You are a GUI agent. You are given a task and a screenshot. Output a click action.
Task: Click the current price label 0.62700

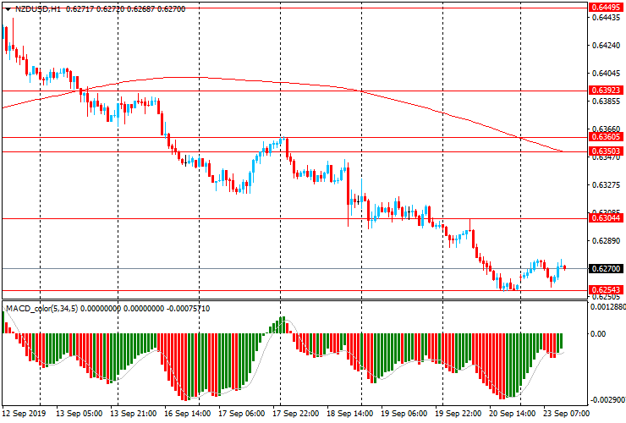click(606, 268)
